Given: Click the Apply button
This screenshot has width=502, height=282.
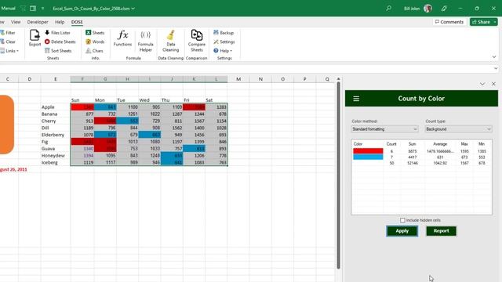Looking at the screenshot, I should 402,231.
